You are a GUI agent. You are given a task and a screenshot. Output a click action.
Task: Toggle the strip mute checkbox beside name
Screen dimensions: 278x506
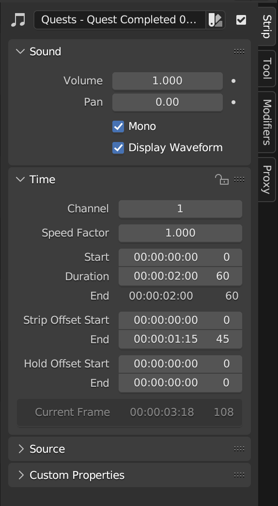tap(241, 20)
